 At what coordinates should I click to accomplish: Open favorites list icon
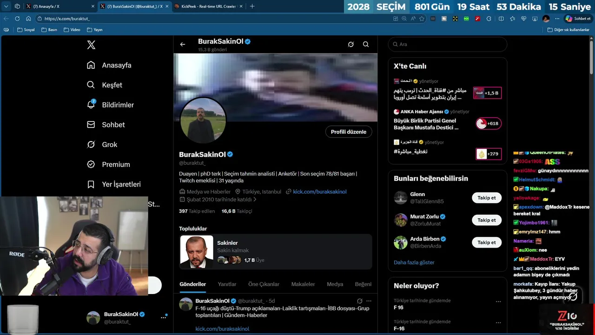[512, 19]
